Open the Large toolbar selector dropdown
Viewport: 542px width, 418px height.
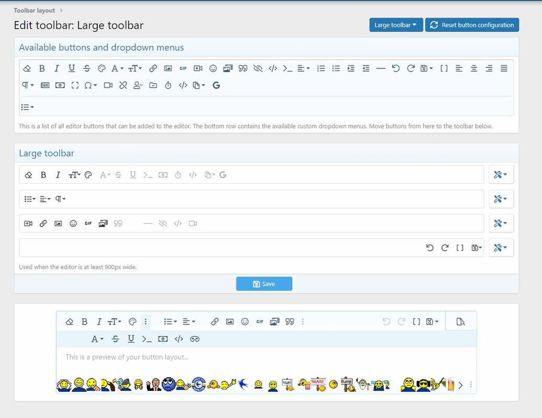[396, 25]
